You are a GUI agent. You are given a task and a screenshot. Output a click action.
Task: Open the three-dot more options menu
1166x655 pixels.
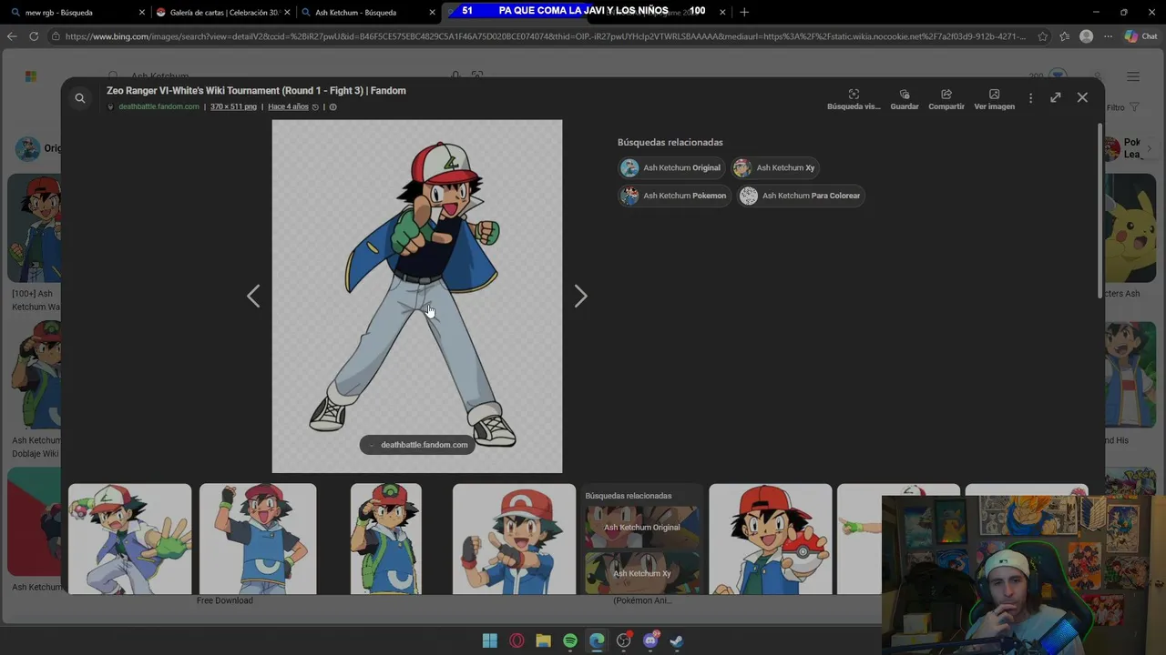(1030, 97)
